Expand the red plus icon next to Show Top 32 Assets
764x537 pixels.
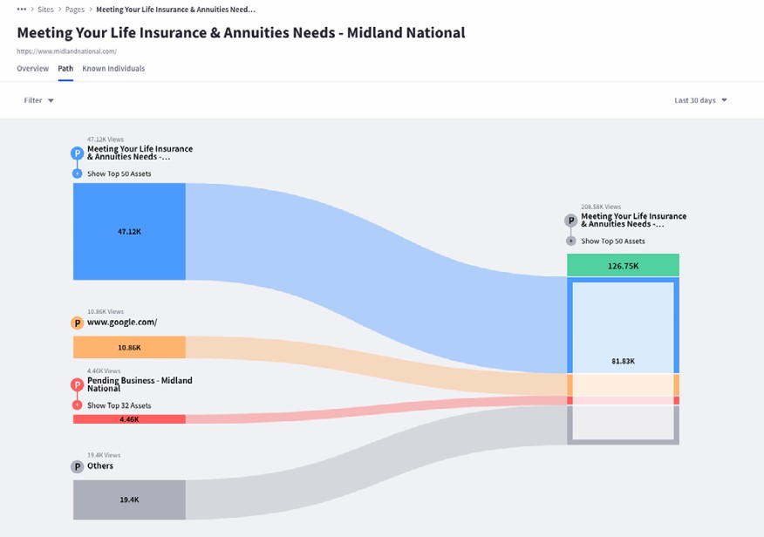pyautogui.click(x=77, y=405)
